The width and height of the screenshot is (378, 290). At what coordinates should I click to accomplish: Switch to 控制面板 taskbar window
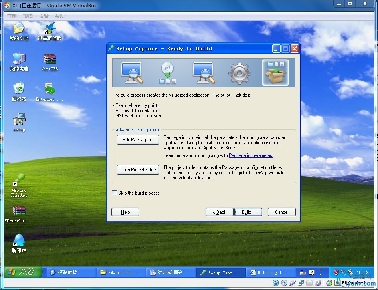coord(71,272)
